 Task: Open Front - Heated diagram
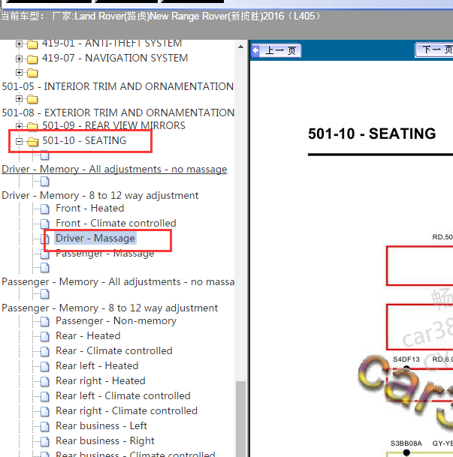pos(90,209)
